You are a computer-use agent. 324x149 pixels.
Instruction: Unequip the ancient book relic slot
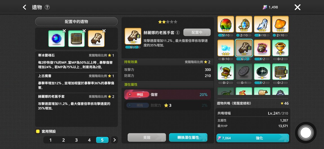coord(84,31)
